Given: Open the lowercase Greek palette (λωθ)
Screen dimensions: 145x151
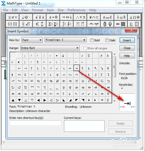Looking at the screenshot, I should coord(121,17).
